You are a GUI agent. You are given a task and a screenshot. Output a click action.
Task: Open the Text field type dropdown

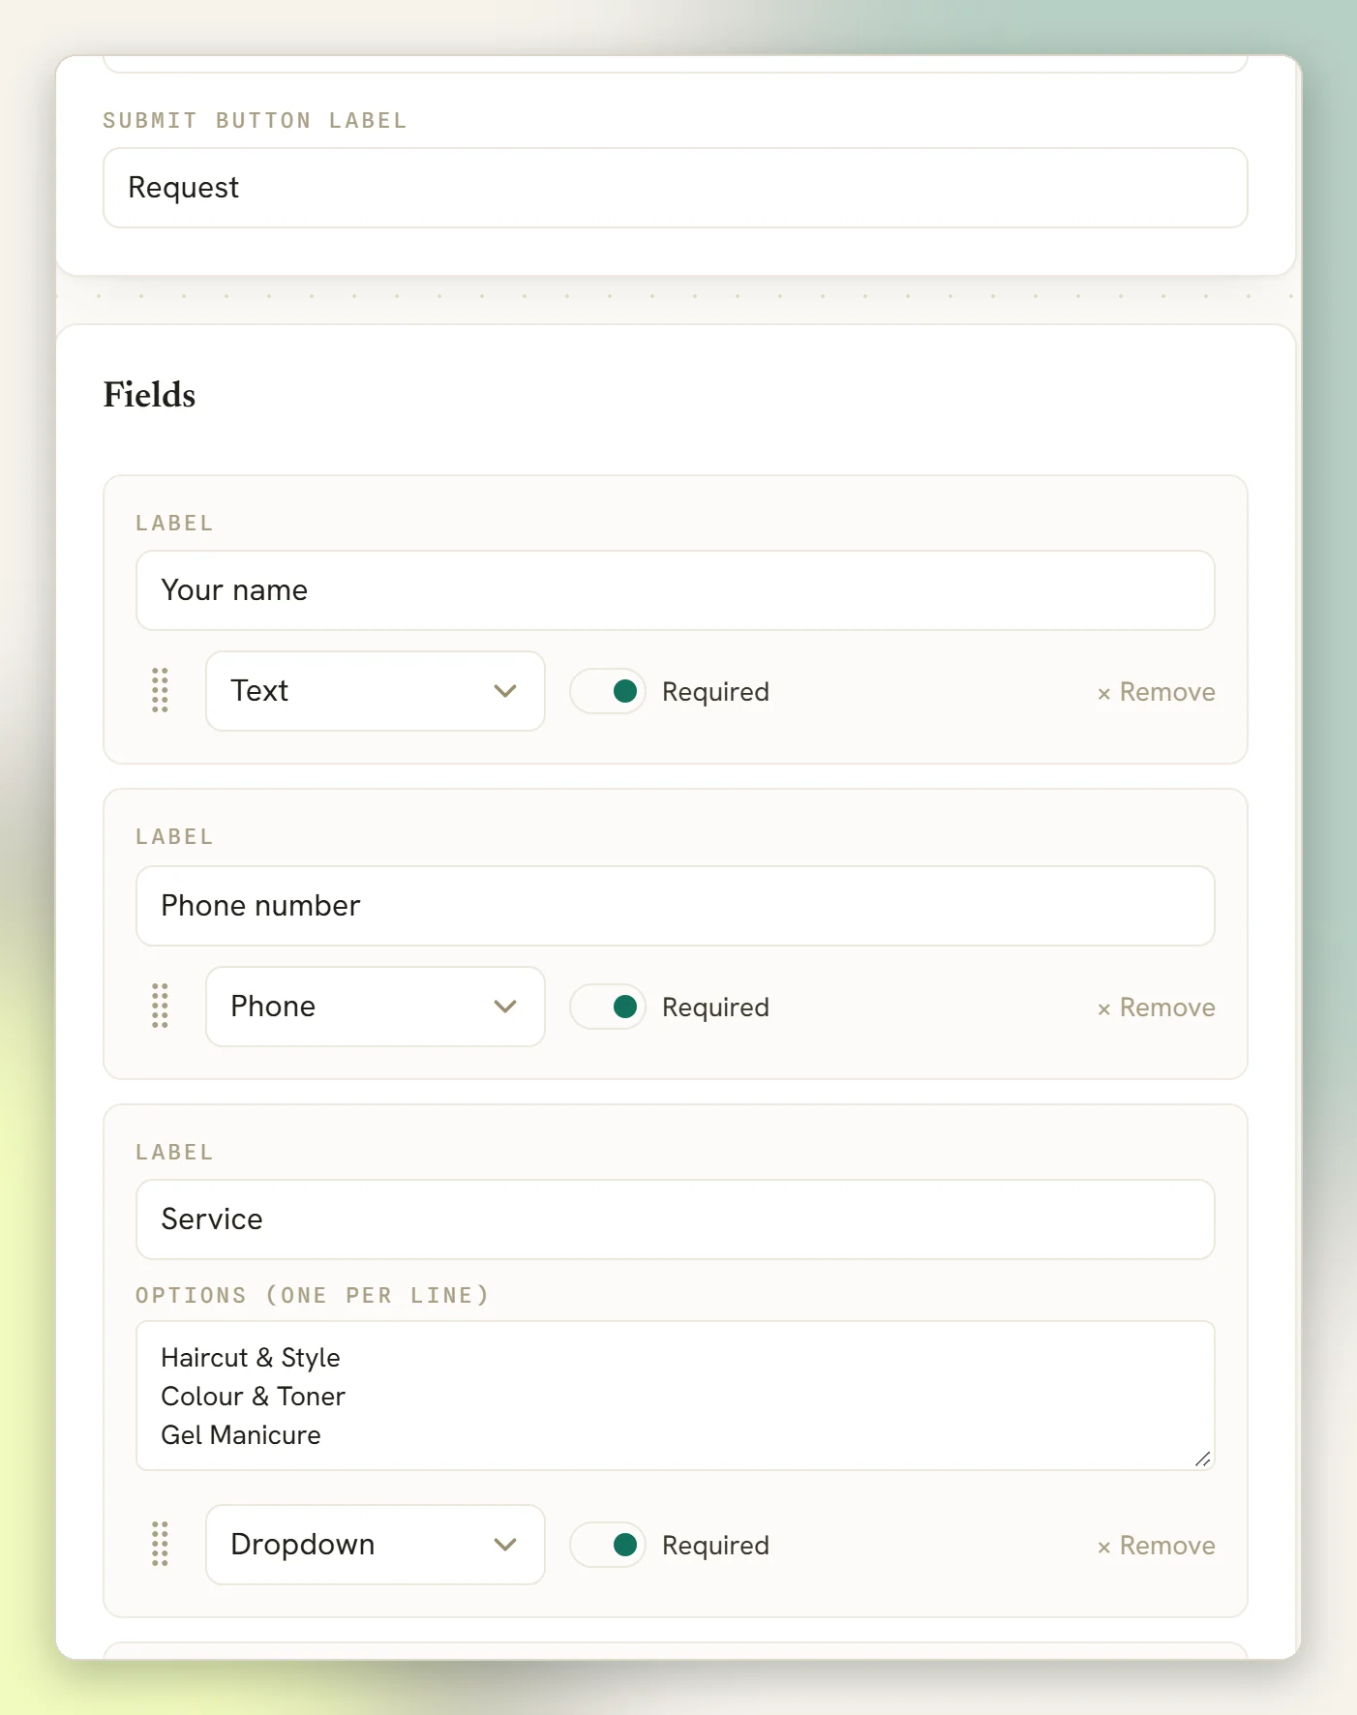tap(376, 691)
